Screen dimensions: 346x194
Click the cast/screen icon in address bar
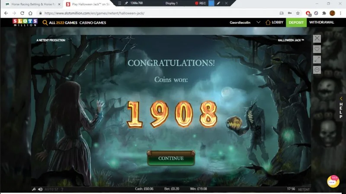point(282,13)
